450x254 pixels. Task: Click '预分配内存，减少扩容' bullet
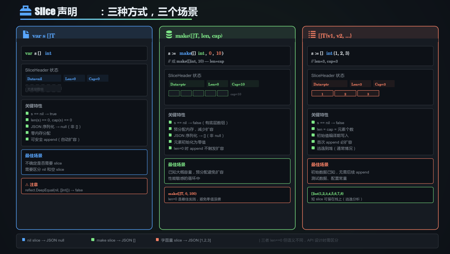point(194,130)
